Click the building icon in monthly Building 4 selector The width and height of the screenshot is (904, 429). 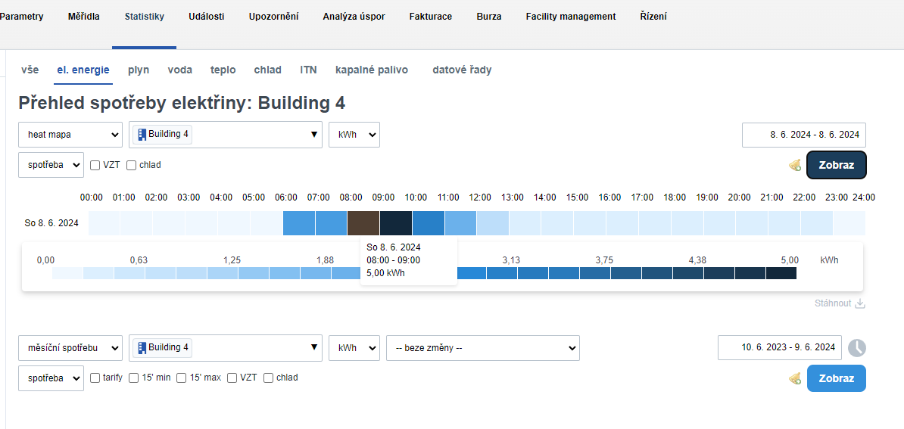point(142,348)
